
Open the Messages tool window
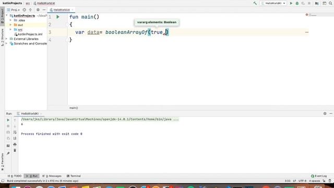click(52, 176)
